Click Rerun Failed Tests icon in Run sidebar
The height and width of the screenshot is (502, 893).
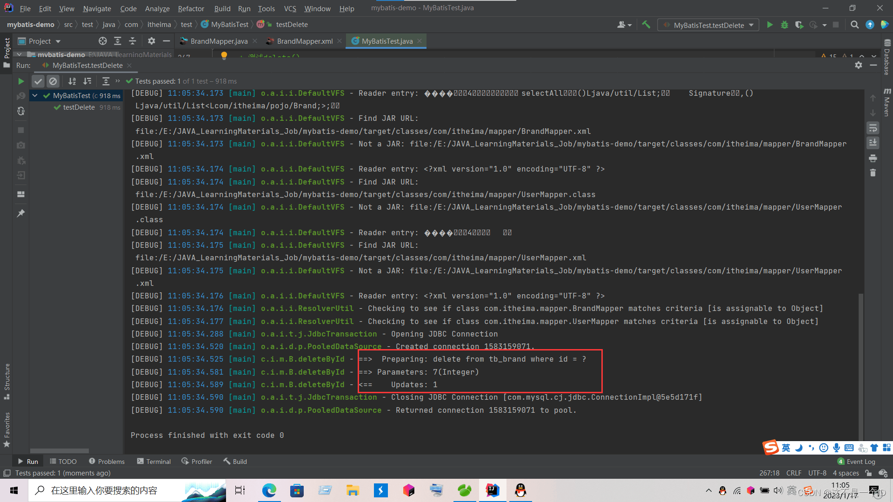pos(21,96)
